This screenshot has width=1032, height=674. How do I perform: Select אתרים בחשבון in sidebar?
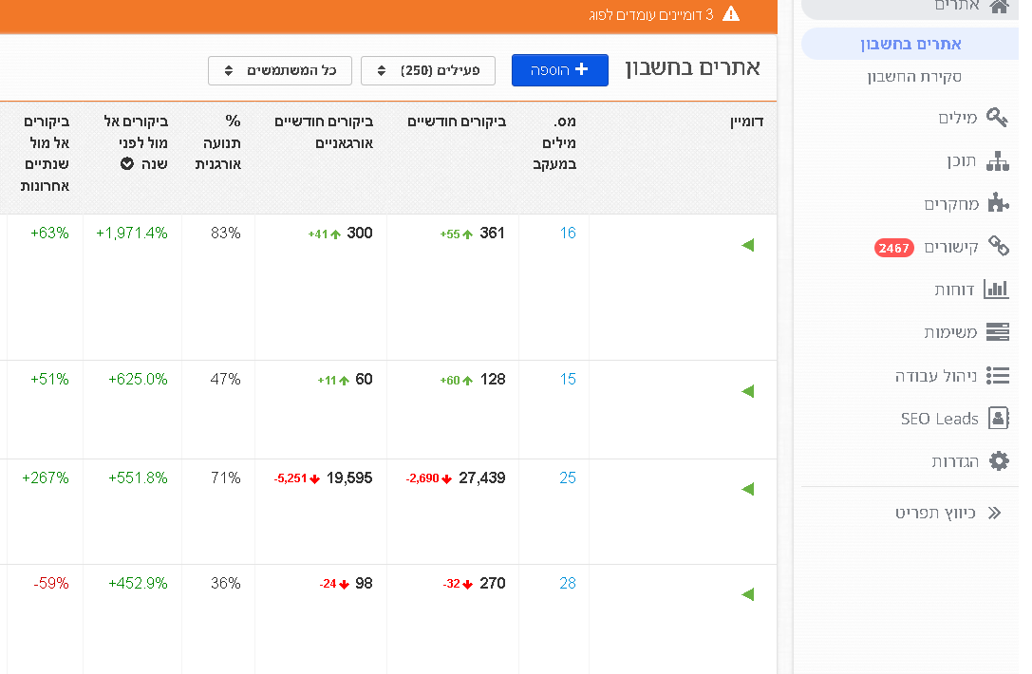coord(910,44)
